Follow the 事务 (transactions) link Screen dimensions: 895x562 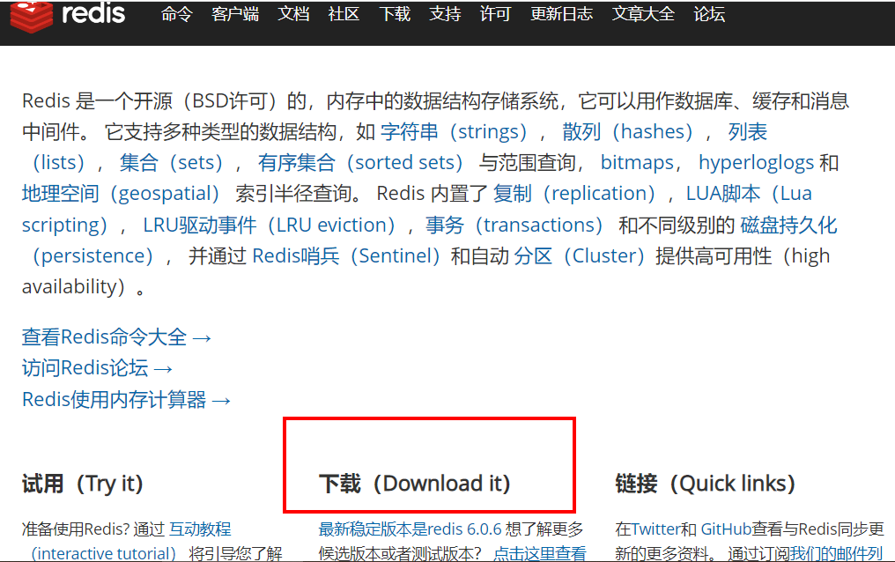pyautogui.click(x=514, y=225)
